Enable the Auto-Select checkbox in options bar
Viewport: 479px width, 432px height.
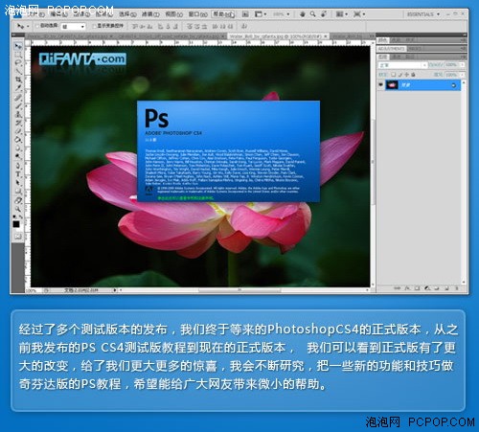point(37,26)
